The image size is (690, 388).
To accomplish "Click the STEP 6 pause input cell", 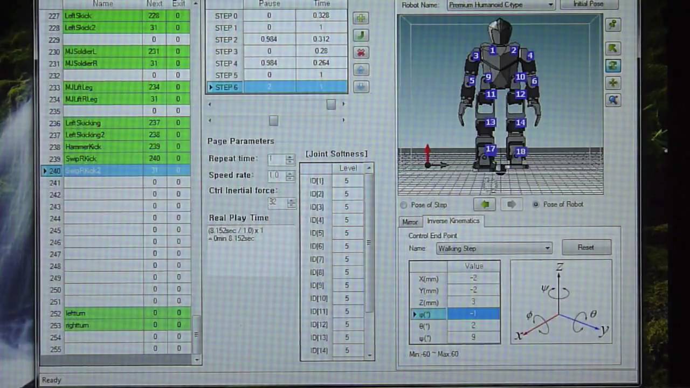I will pyautogui.click(x=269, y=87).
